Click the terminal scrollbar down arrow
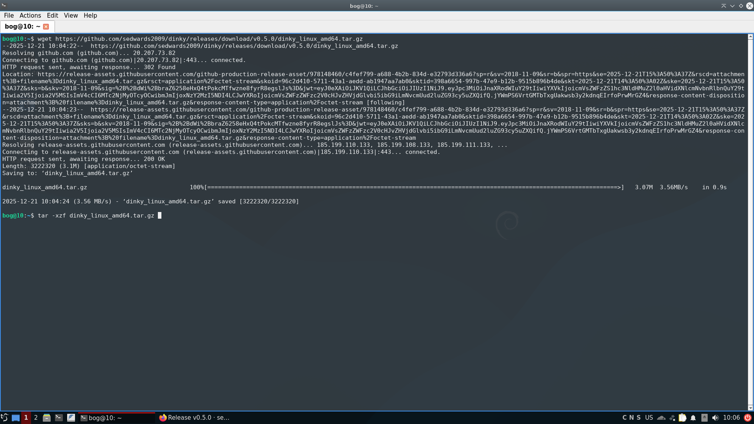The height and width of the screenshot is (424, 754). coord(750,408)
